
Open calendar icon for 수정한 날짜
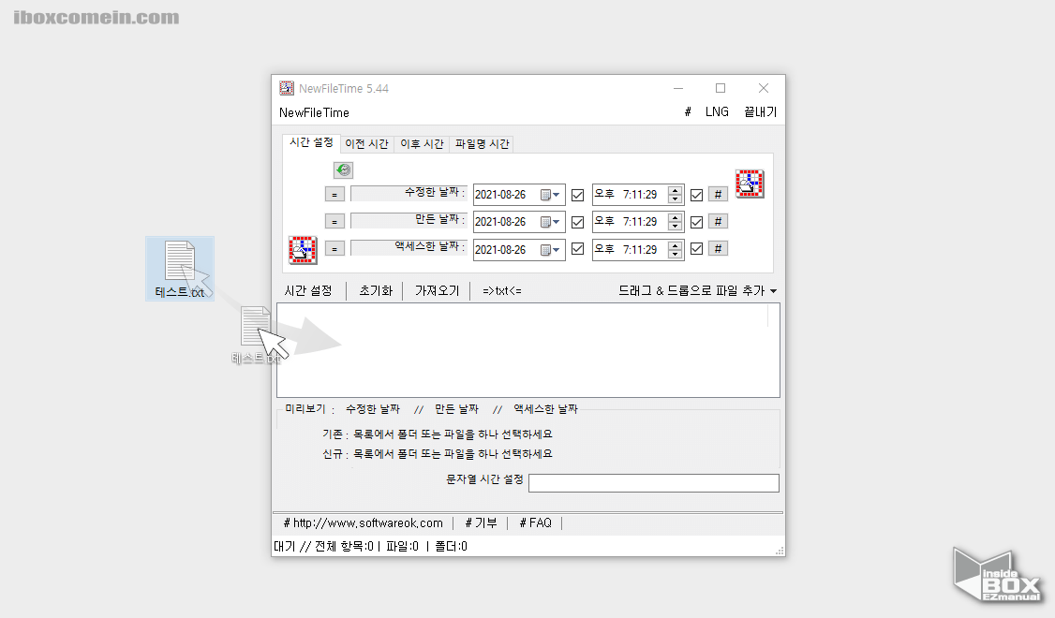click(x=550, y=195)
